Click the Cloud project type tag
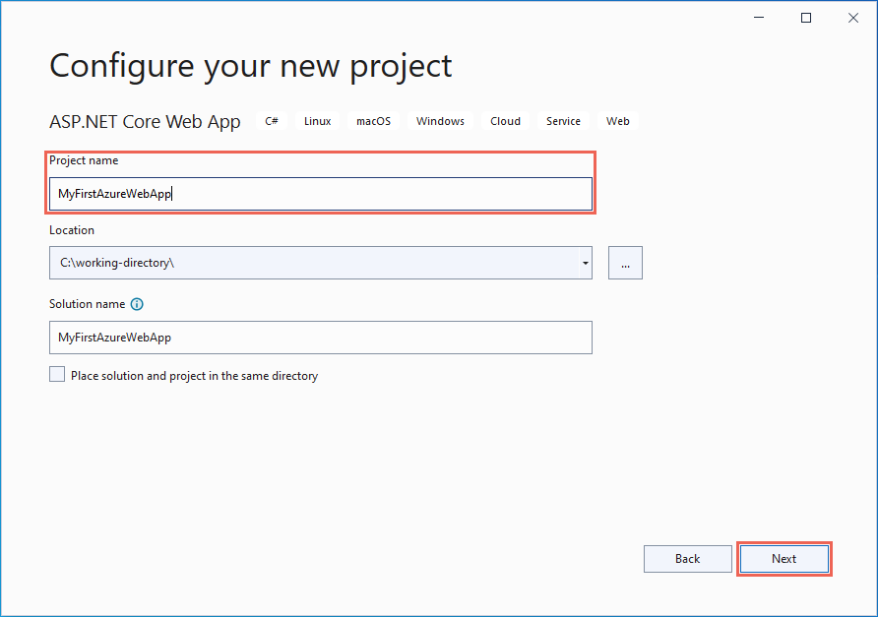Image resolution: width=878 pixels, height=617 pixels. pos(505,121)
